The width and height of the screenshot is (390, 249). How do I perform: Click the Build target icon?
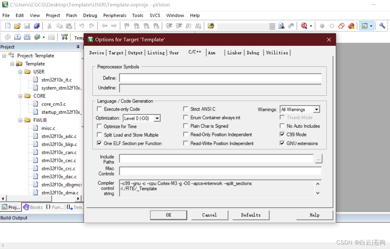(17, 37)
